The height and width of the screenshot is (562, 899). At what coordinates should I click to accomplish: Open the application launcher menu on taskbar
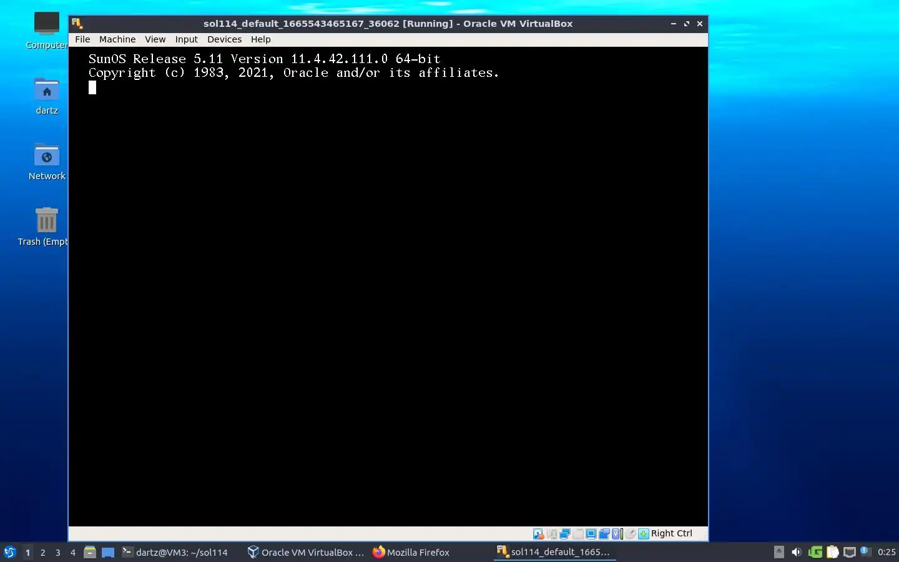9,552
